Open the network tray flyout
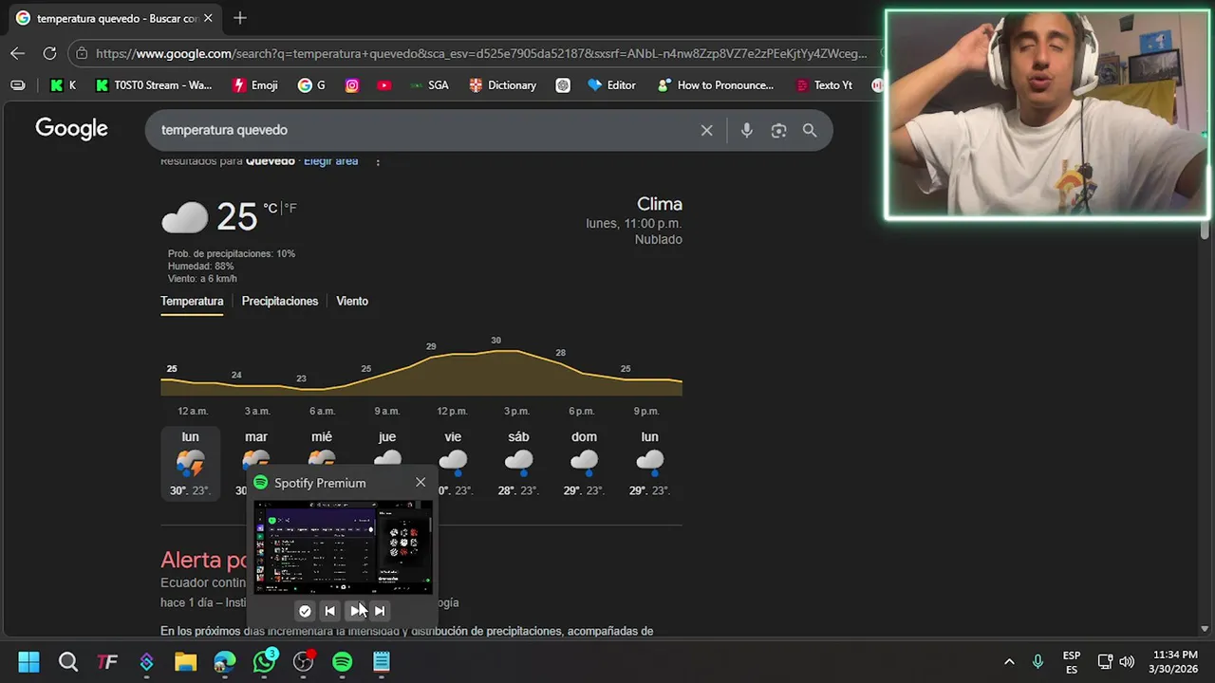The height and width of the screenshot is (683, 1215). coord(1105,661)
